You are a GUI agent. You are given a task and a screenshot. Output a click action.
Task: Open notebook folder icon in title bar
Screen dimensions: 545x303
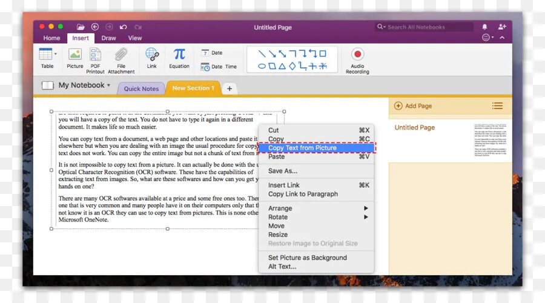[81, 27]
